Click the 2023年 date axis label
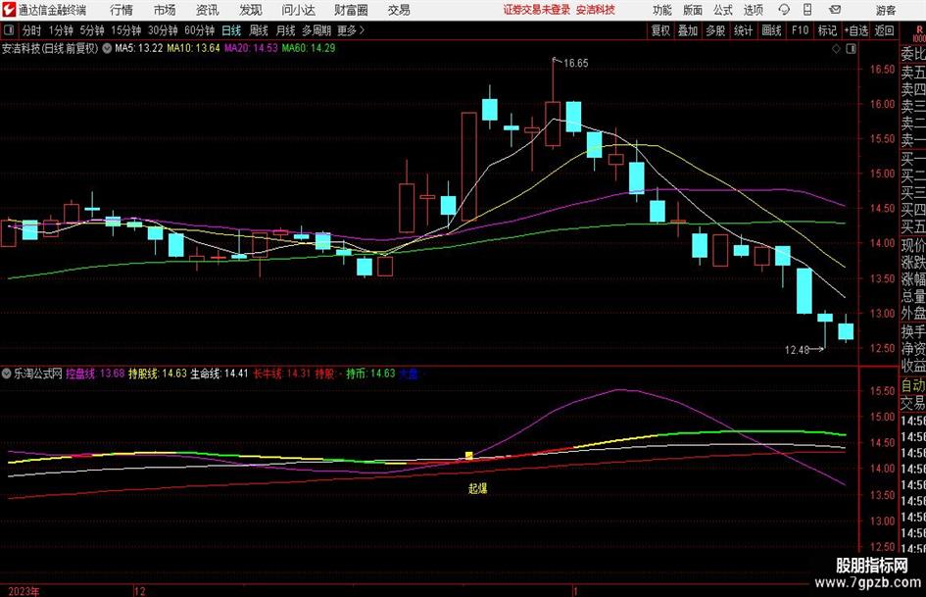Viewport: 926px width, 597px height. [x=24, y=591]
